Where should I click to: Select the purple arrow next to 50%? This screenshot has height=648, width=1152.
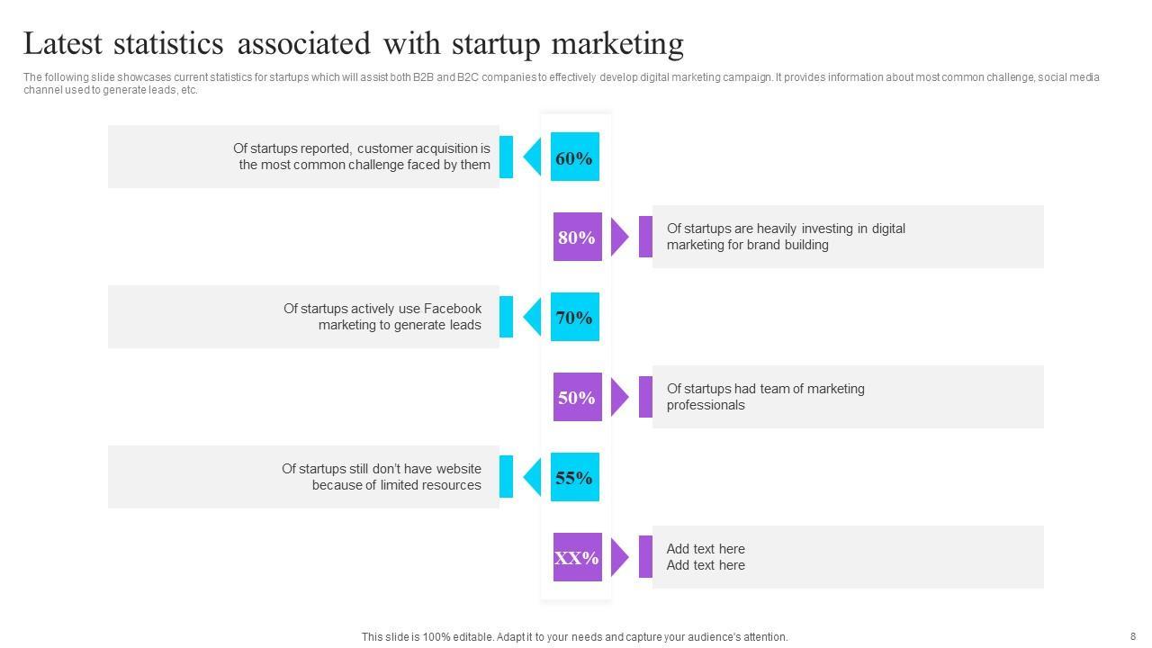click(619, 397)
